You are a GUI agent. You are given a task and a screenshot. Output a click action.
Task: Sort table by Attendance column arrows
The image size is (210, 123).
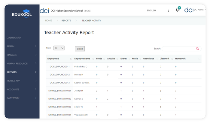(x=156, y=59)
